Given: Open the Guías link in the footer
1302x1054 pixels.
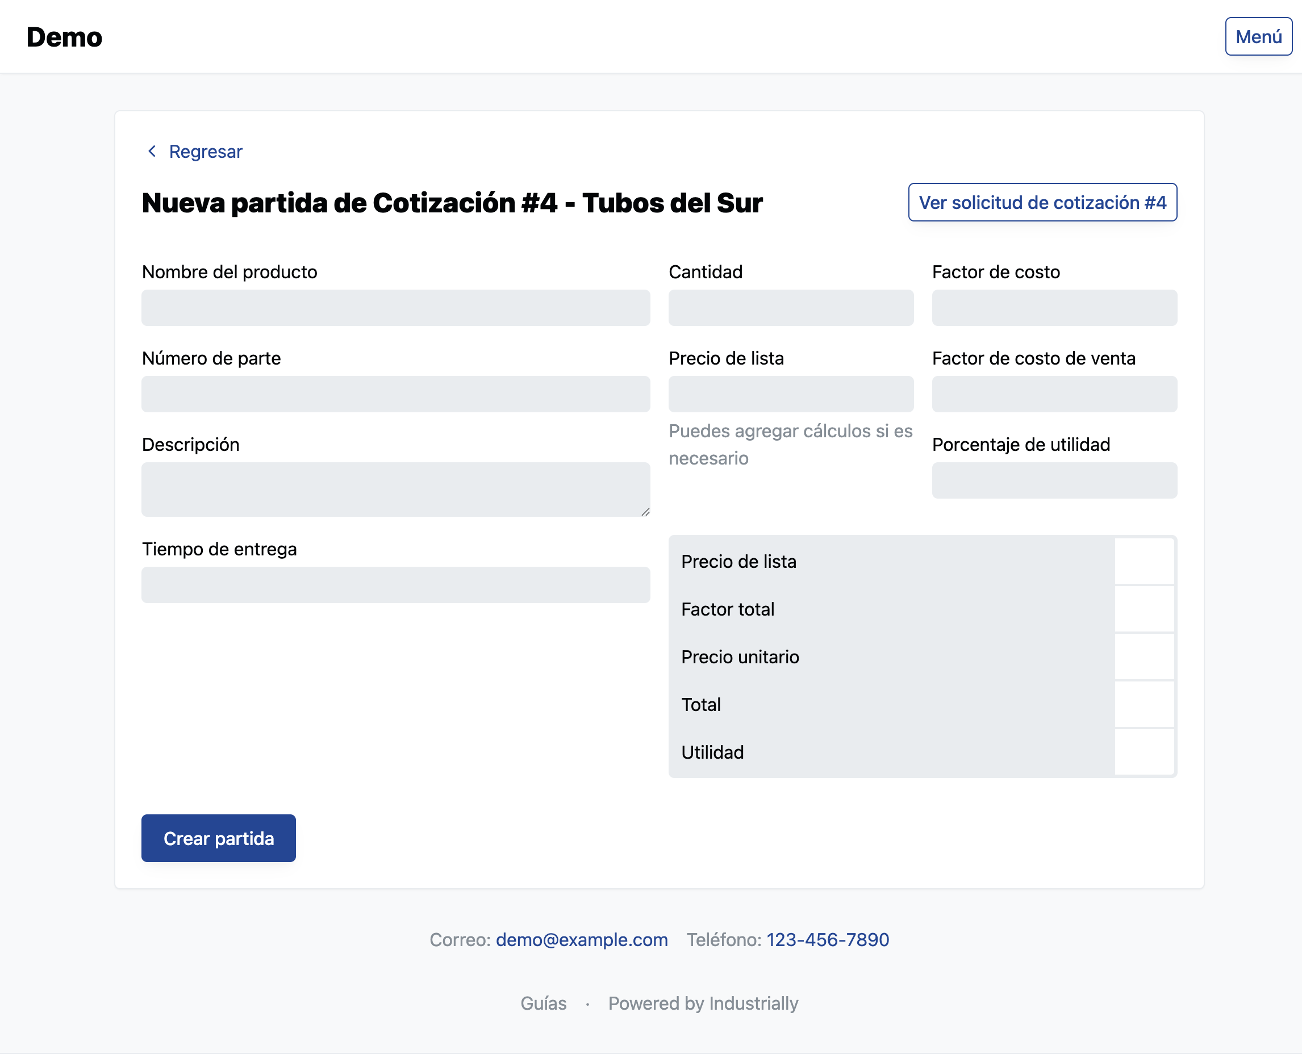Looking at the screenshot, I should [x=544, y=1003].
